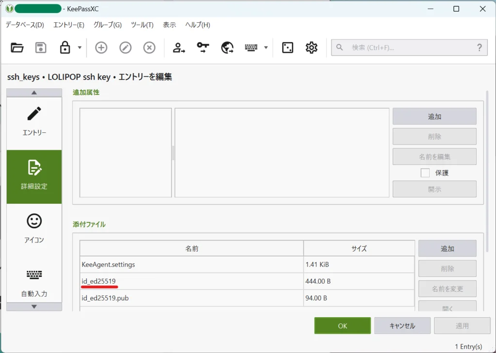Open the グループ(G) menu
The width and height of the screenshot is (496, 353).
tap(108, 25)
